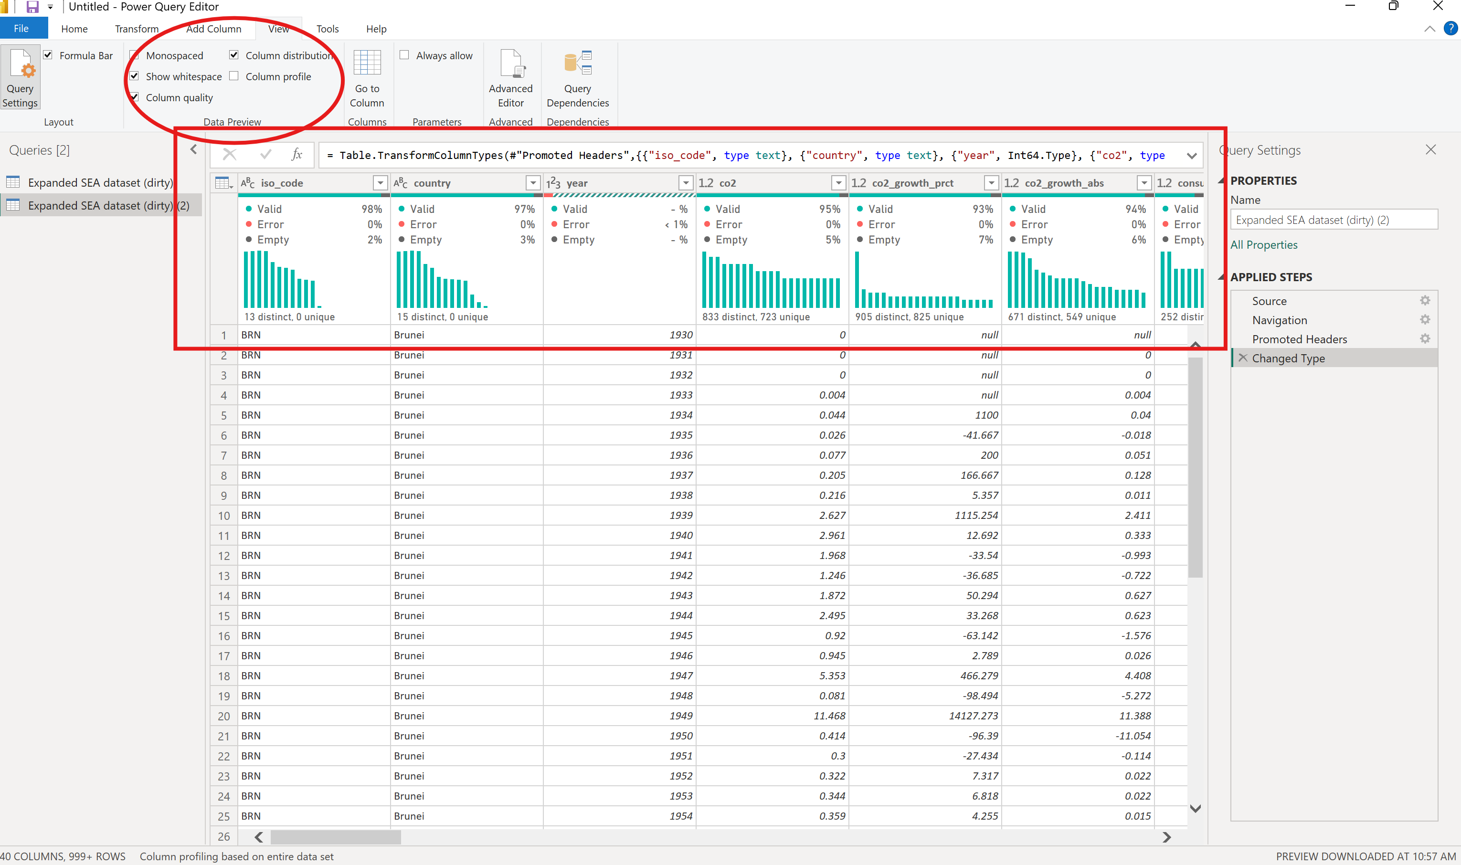Click the gear icon beside Source step
The height and width of the screenshot is (865, 1461).
click(x=1425, y=301)
